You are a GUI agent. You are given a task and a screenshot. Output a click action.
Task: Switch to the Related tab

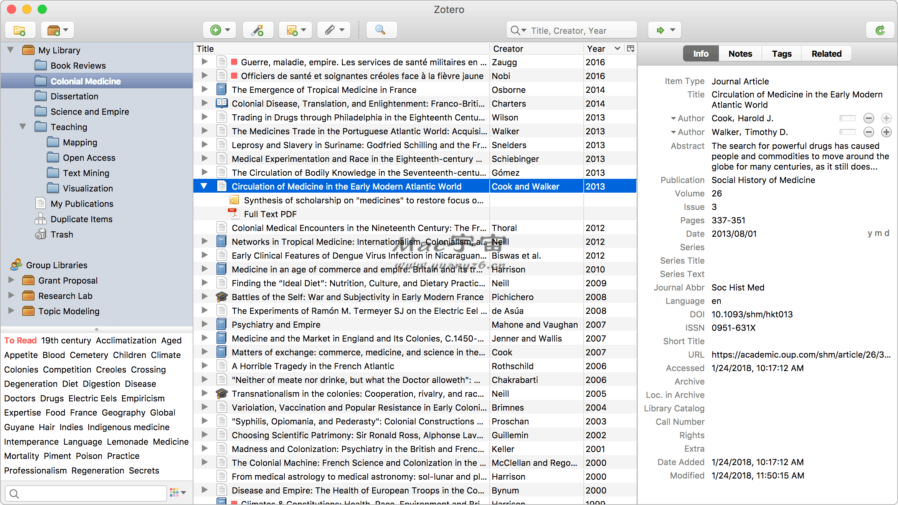[826, 54]
